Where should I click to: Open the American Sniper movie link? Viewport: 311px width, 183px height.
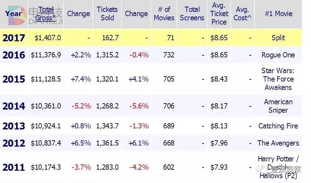point(278,106)
